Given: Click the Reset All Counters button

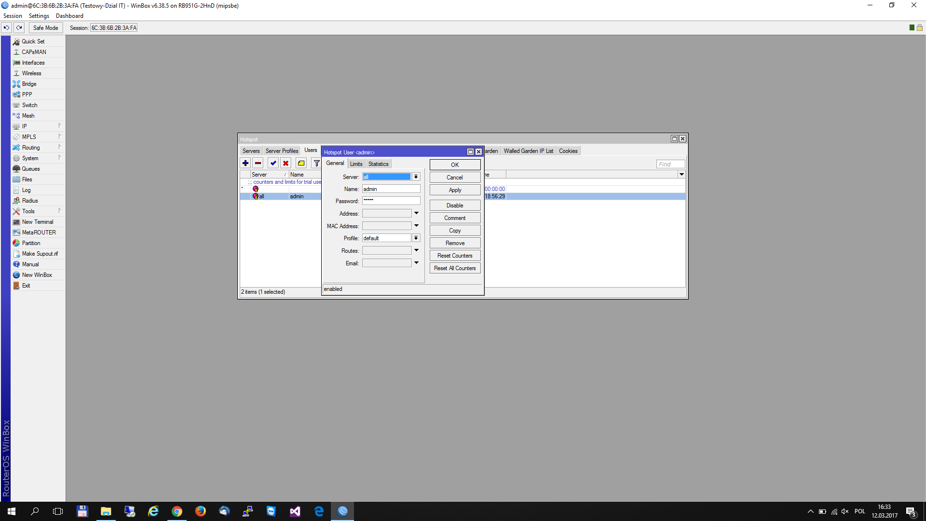Looking at the screenshot, I should [455, 268].
